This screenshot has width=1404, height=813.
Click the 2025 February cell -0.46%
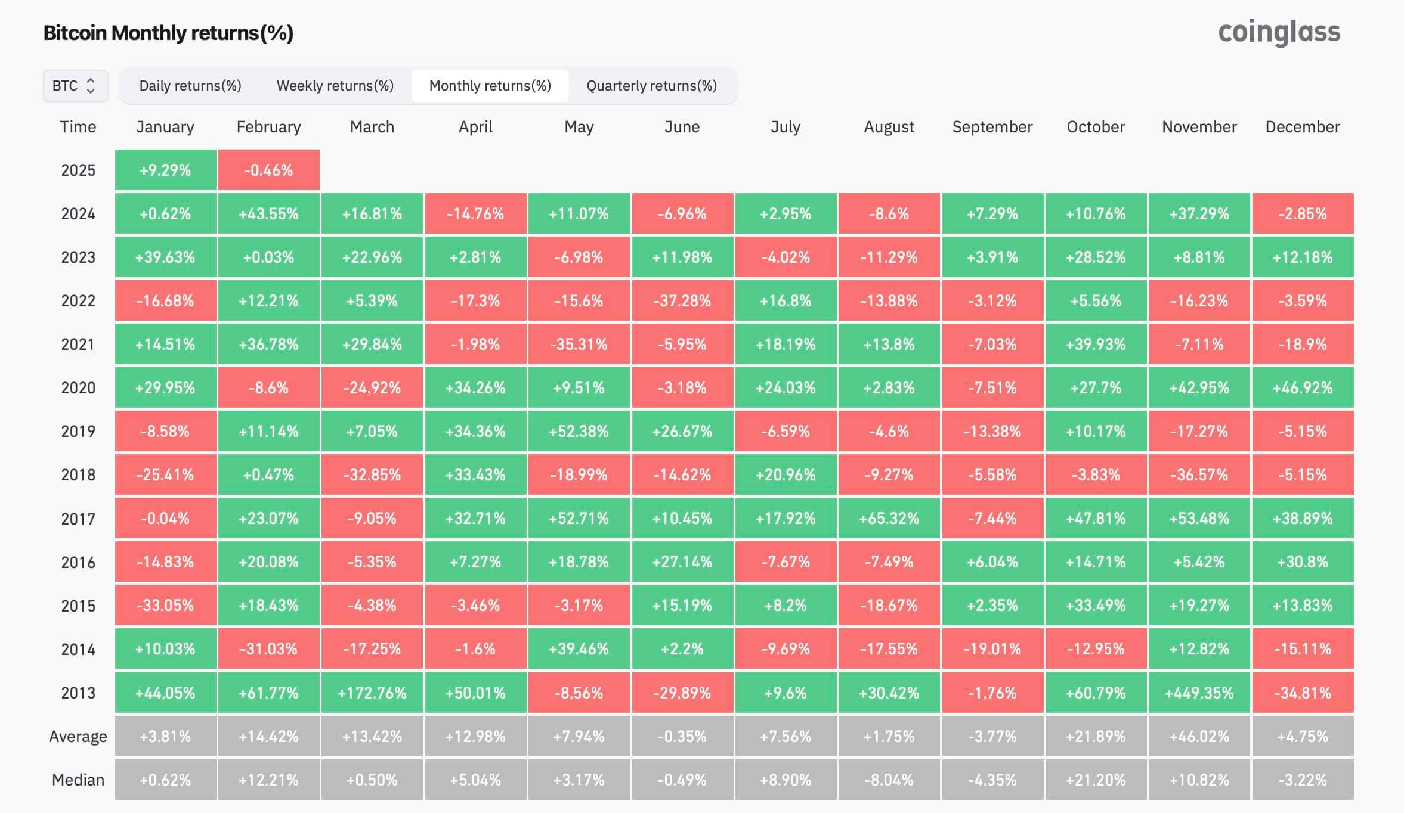(x=268, y=170)
